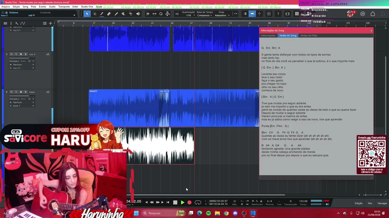The width and height of the screenshot is (389, 218).
Task: Solo track 4 base
Action: 16,92
